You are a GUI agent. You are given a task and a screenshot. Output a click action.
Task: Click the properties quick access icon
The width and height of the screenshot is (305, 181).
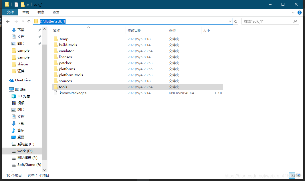coord(16,4)
